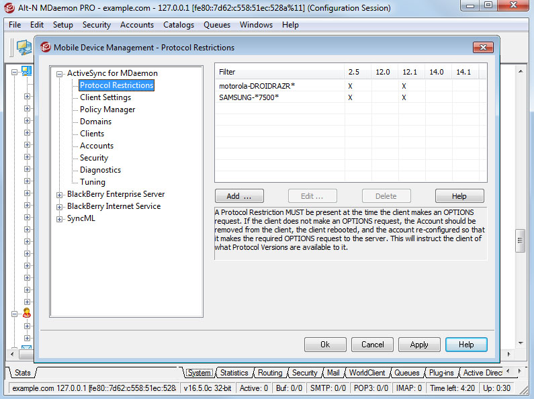Select Domains tree item

95,122
